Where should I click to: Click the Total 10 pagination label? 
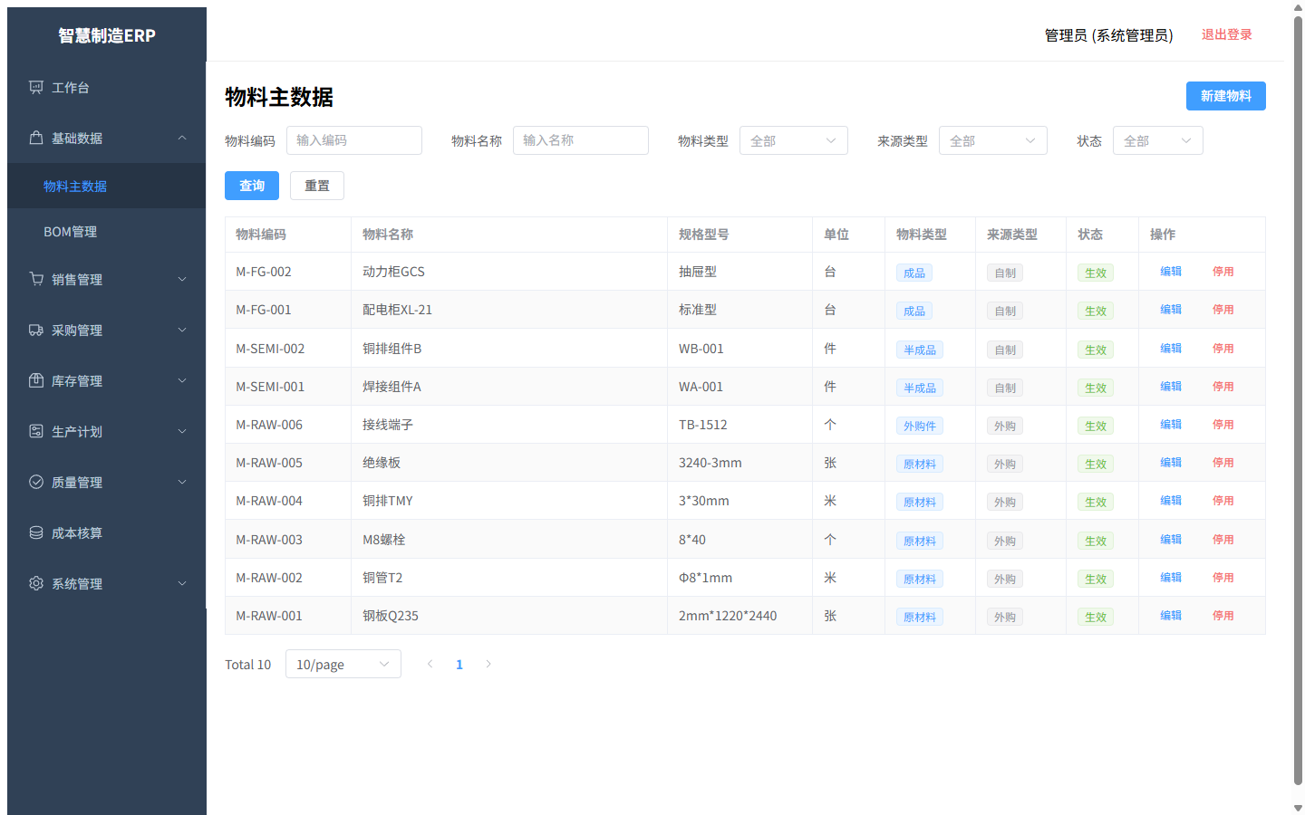click(248, 665)
